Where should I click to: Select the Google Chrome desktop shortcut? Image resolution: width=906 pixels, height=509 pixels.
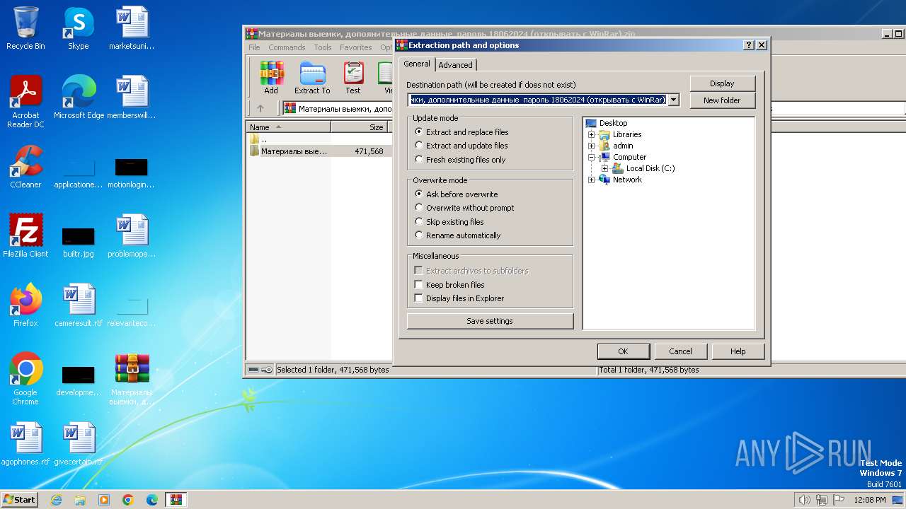[25, 379]
